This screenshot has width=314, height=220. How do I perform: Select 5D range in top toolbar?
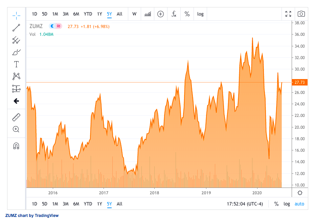coord(44,14)
